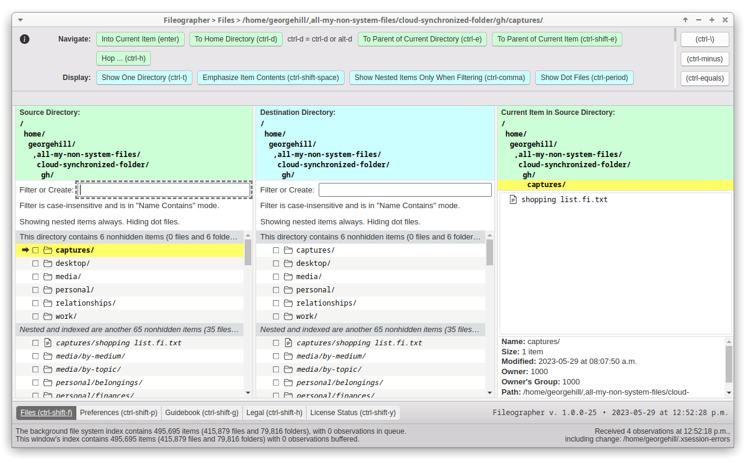748x462 pixels.
Task: Click the desktop/ folder icon in the Source list
Action: (x=48, y=263)
